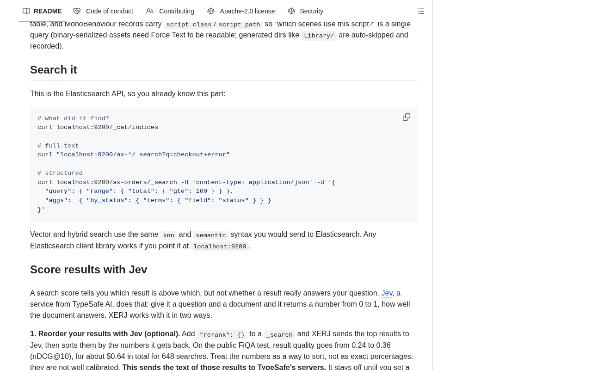Click the "rerank": {} inline code snippet
The height and width of the screenshot is (370, 592).
click(x=222, y=335)
